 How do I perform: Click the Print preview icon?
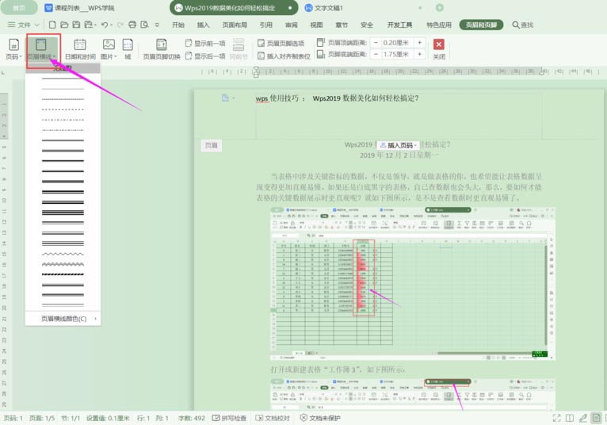pyautogui.click(x=144, y=25)
